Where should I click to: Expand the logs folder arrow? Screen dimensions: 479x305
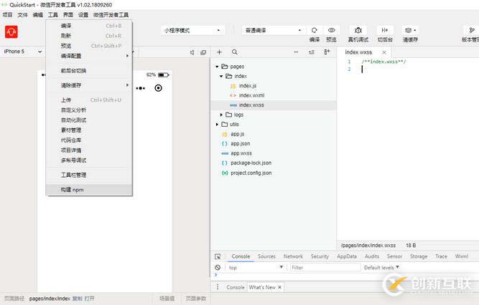[x=221, y=115]
